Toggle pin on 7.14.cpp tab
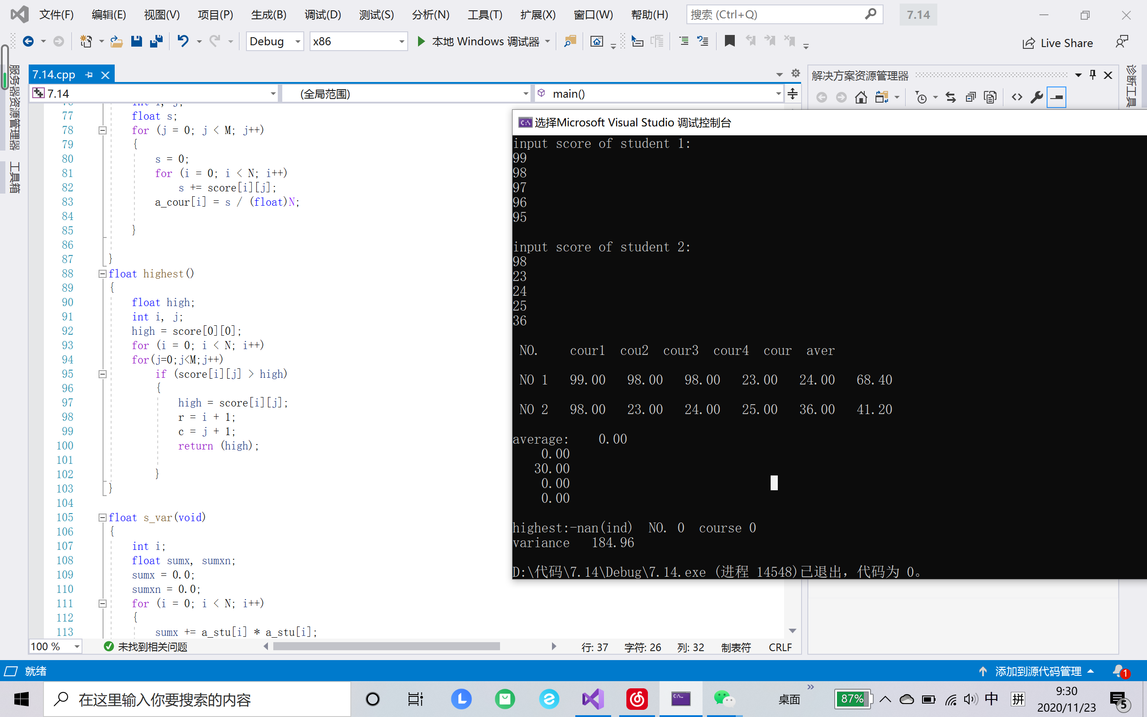This screenshot has width=1147, height=717. point(89,75)
